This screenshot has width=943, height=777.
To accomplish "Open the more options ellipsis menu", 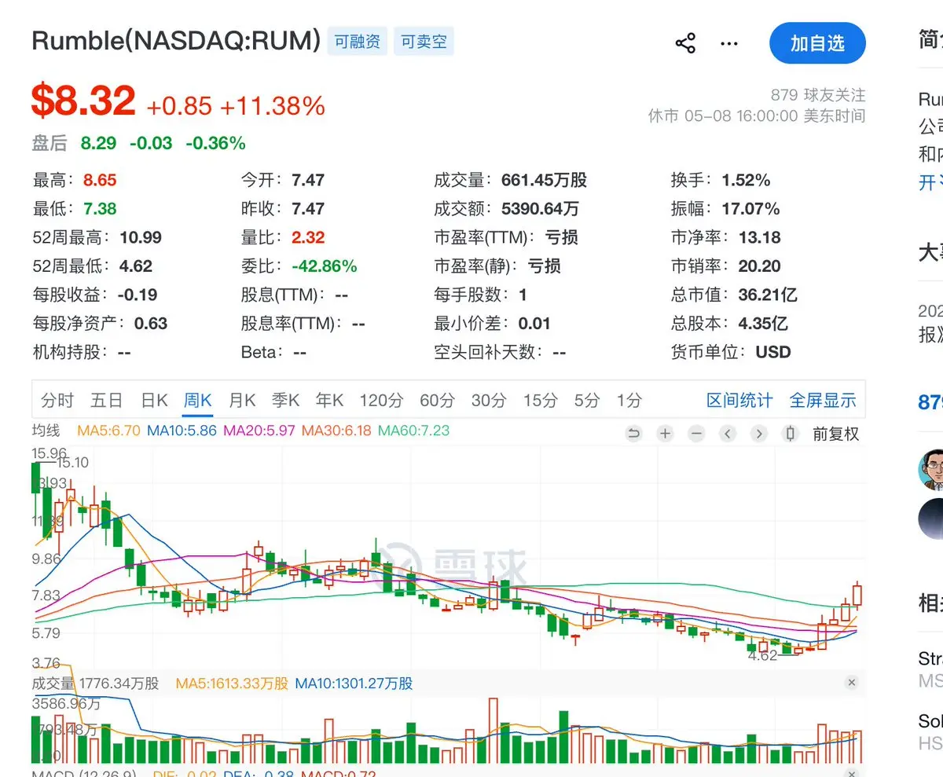I will click(x=729, y=43).
